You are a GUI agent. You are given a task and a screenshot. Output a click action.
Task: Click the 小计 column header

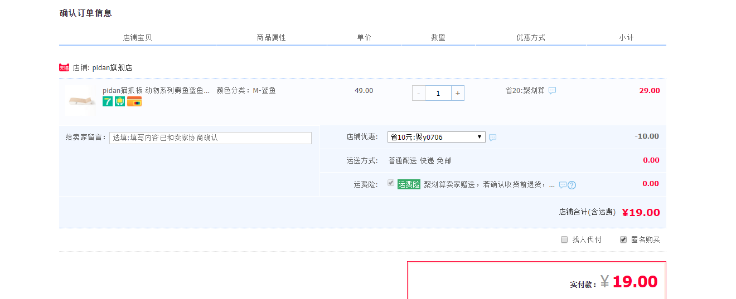pyautogui.click(x=626, y=37)
